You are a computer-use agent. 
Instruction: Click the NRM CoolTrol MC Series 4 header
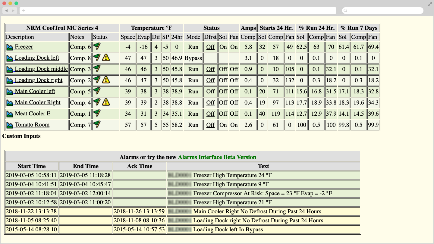pos(62,28)
